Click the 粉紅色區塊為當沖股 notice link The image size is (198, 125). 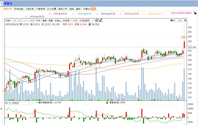tap(183, 13)
